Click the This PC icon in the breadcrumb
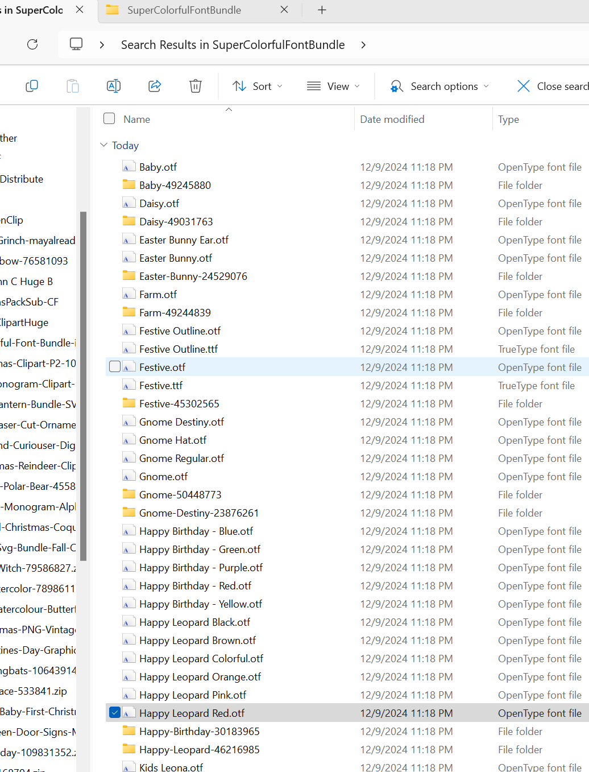 (x=76, y=44)
